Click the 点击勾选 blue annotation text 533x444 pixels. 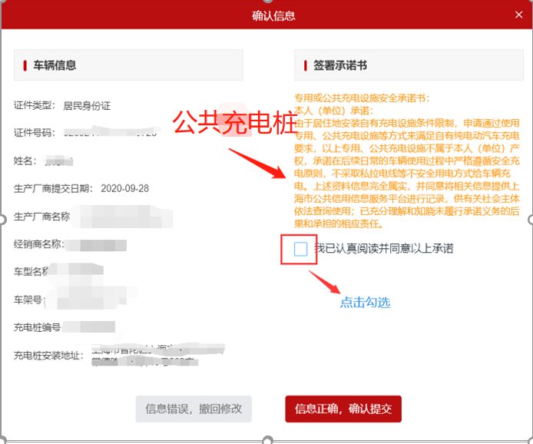click(x=365, y=303)
